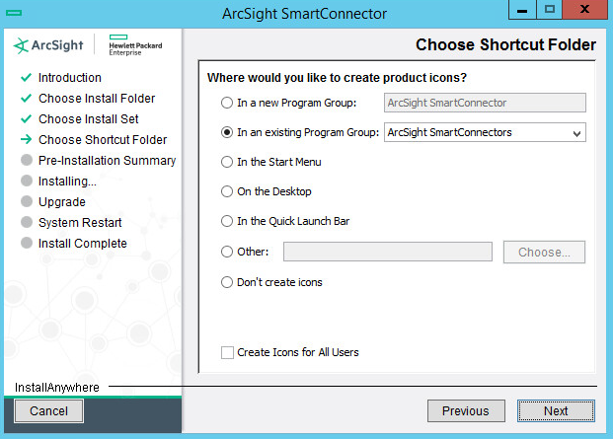The width and height of the screenshot is (613, 439).
Task: Select the 'In a new Program Group' radio button
Action: [227, 103]
